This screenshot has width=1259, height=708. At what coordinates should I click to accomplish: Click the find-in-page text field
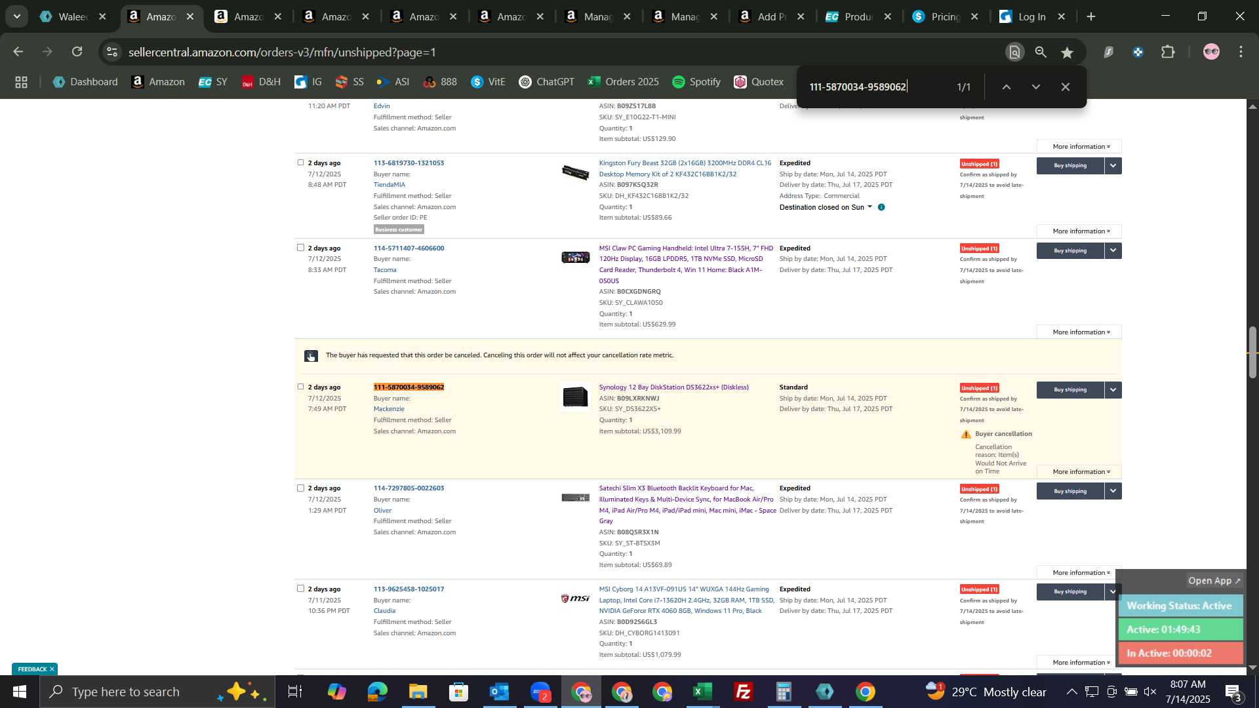click(875, 87)
